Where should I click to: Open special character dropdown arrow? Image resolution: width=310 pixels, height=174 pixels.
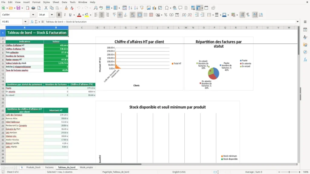170,8
